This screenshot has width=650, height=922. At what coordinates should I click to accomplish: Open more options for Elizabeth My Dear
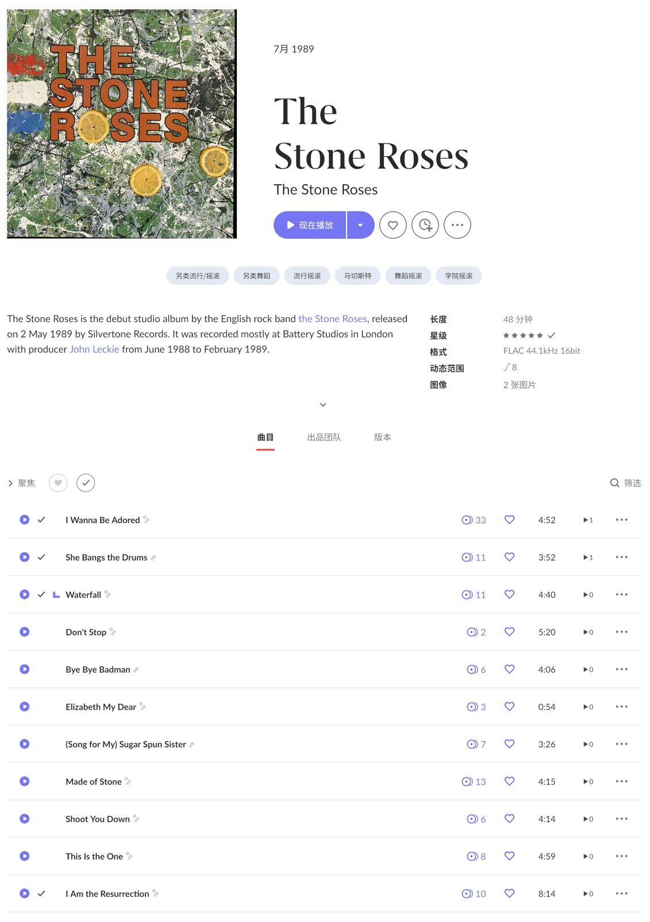coord(621,706)
